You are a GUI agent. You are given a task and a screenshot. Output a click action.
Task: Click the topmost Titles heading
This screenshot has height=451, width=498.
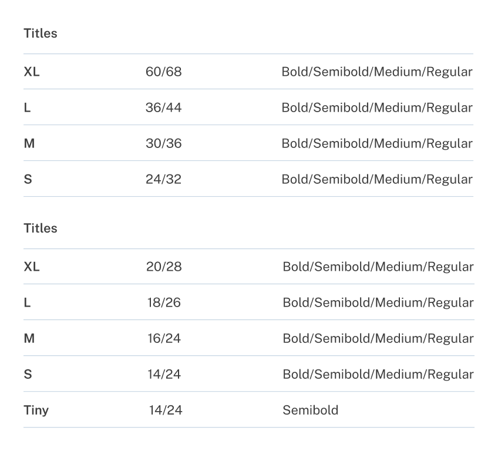click(x=41, y=33)
